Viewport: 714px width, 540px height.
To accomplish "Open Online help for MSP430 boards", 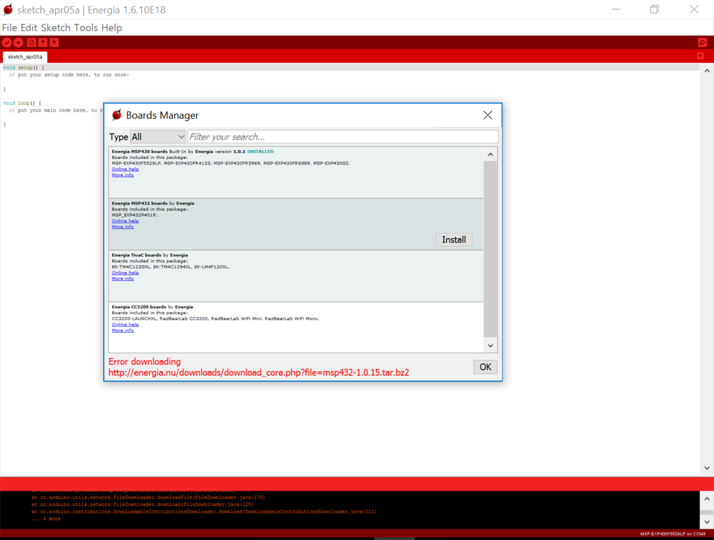I will [x=125, y=169].
